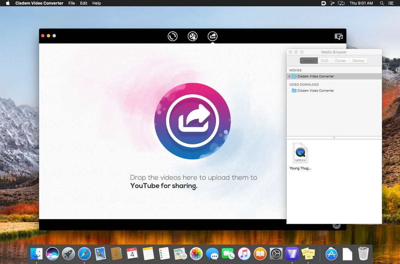Select the Young Thug MPEG4 video thumbnail
400x264 pixels.
(x=300, y=153)
